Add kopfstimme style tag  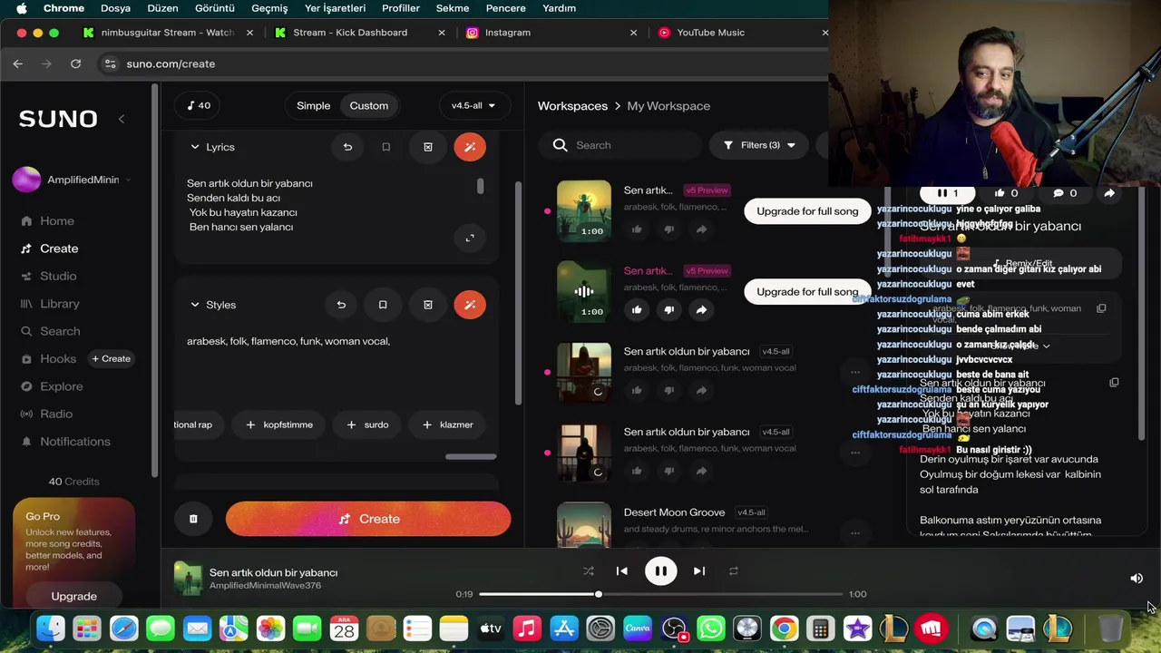[x=278, y=424]
